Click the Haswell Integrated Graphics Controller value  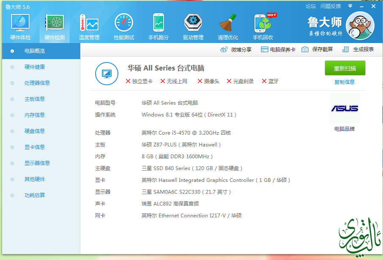[x=216, y=180]
